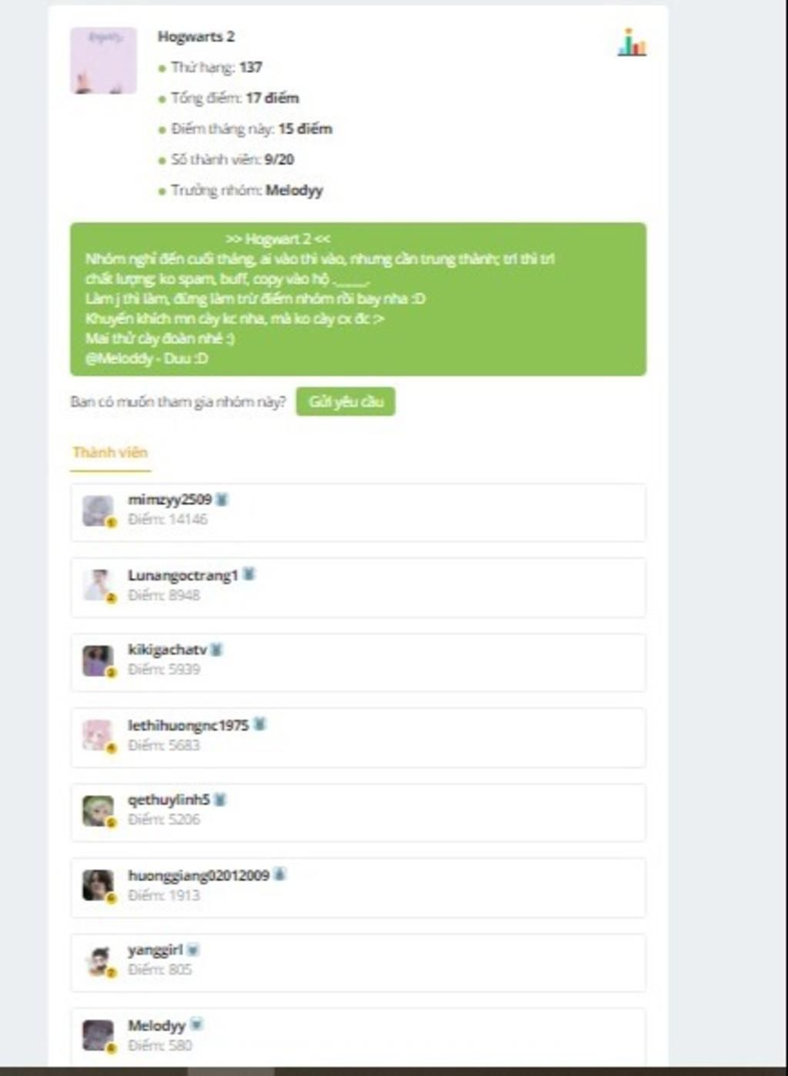Click the Hogwarts 2 group avatar
The width and height of the screenshot is (788, 1076).
click(x=103, y=61)
